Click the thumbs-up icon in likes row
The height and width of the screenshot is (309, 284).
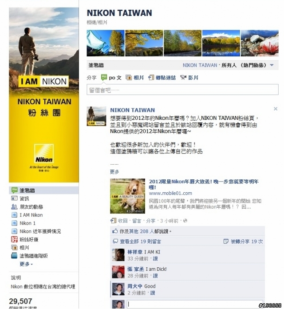(115, 231)
